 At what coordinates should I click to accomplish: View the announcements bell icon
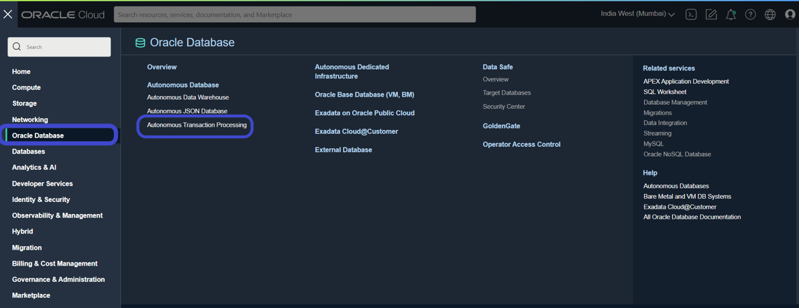(x=731, y=15)
